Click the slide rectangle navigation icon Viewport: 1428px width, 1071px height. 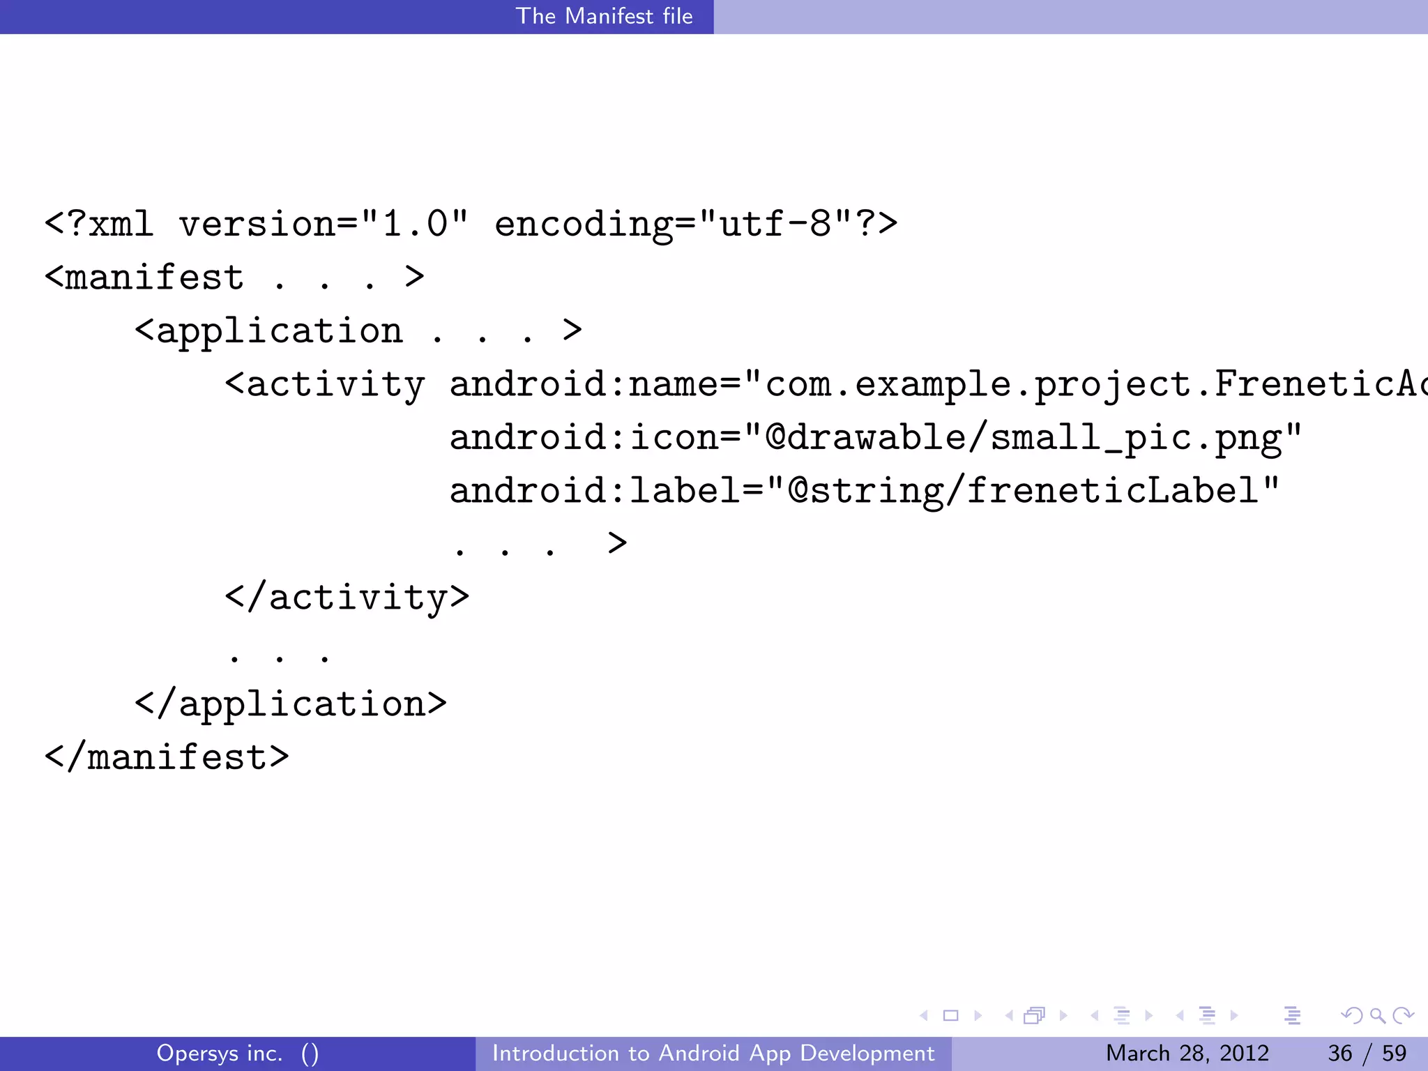[950, 1016]
